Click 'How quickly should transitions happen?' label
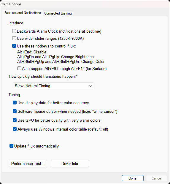This screenshot has width=170, height=184. pos(43,76)
